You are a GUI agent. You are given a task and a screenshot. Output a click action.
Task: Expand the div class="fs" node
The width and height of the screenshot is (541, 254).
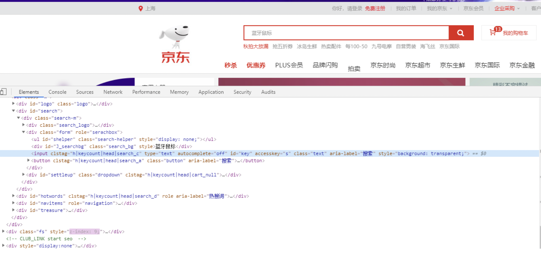[3, 231]
